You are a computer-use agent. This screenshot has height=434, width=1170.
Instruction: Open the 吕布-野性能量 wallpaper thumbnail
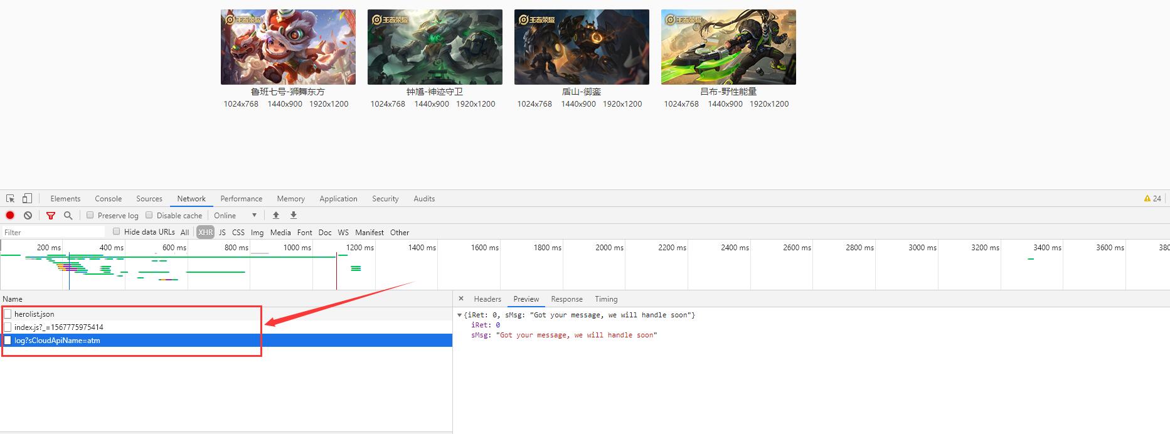[x=728, y=47]
